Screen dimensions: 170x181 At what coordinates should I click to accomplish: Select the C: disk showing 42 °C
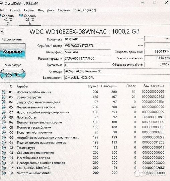click(x=7, y=19)
